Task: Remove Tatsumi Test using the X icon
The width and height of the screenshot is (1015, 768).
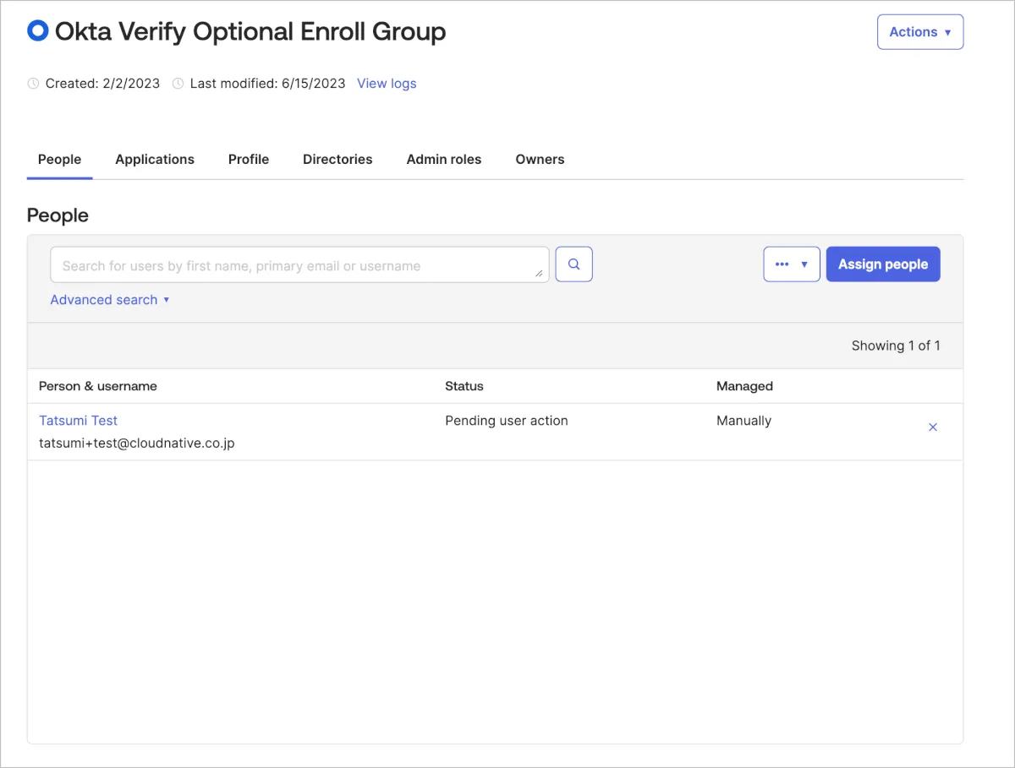Action: [x=933, y=428]
